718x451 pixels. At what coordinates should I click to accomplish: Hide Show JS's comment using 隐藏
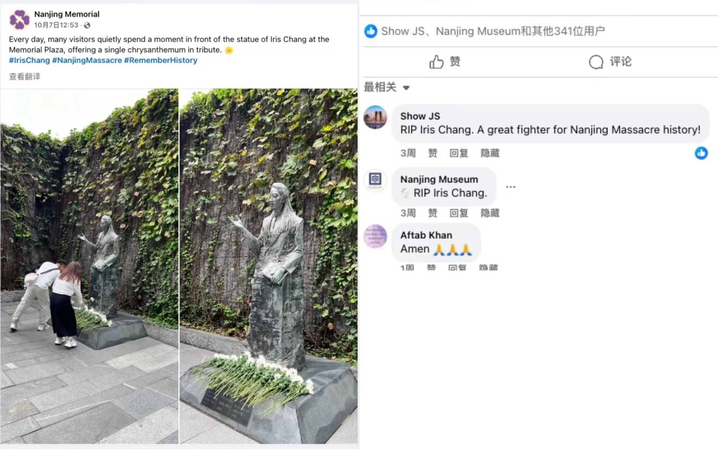point(490,153)
